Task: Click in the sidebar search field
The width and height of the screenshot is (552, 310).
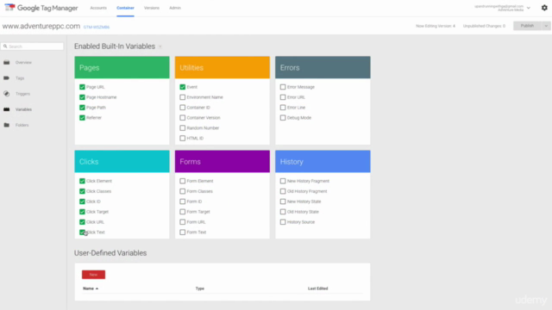Action: pos(32,46)
